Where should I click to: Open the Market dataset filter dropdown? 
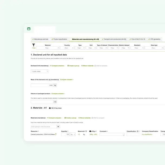click(x=124, y=48)
